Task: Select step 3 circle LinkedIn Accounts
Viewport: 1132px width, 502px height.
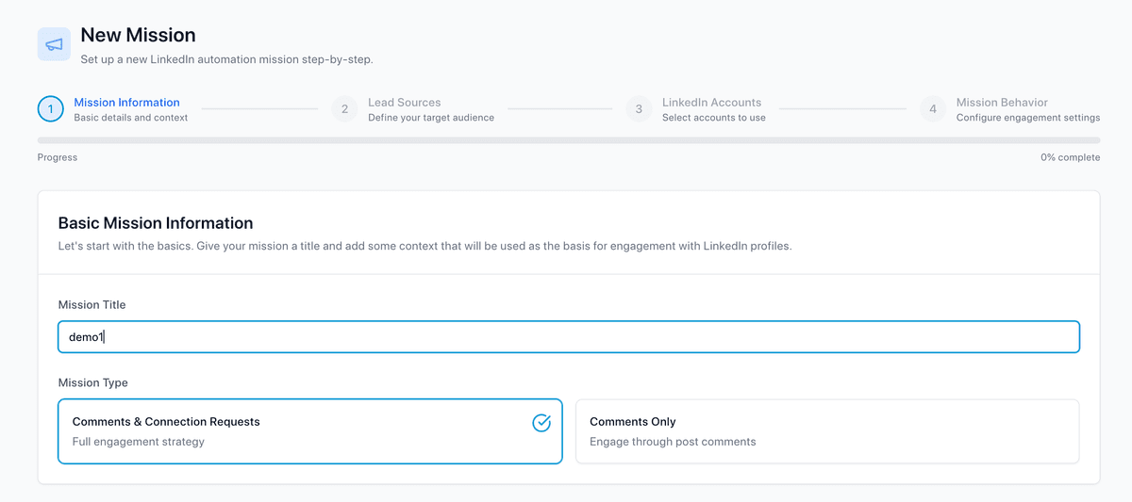Action: click(x=639, y=109)
